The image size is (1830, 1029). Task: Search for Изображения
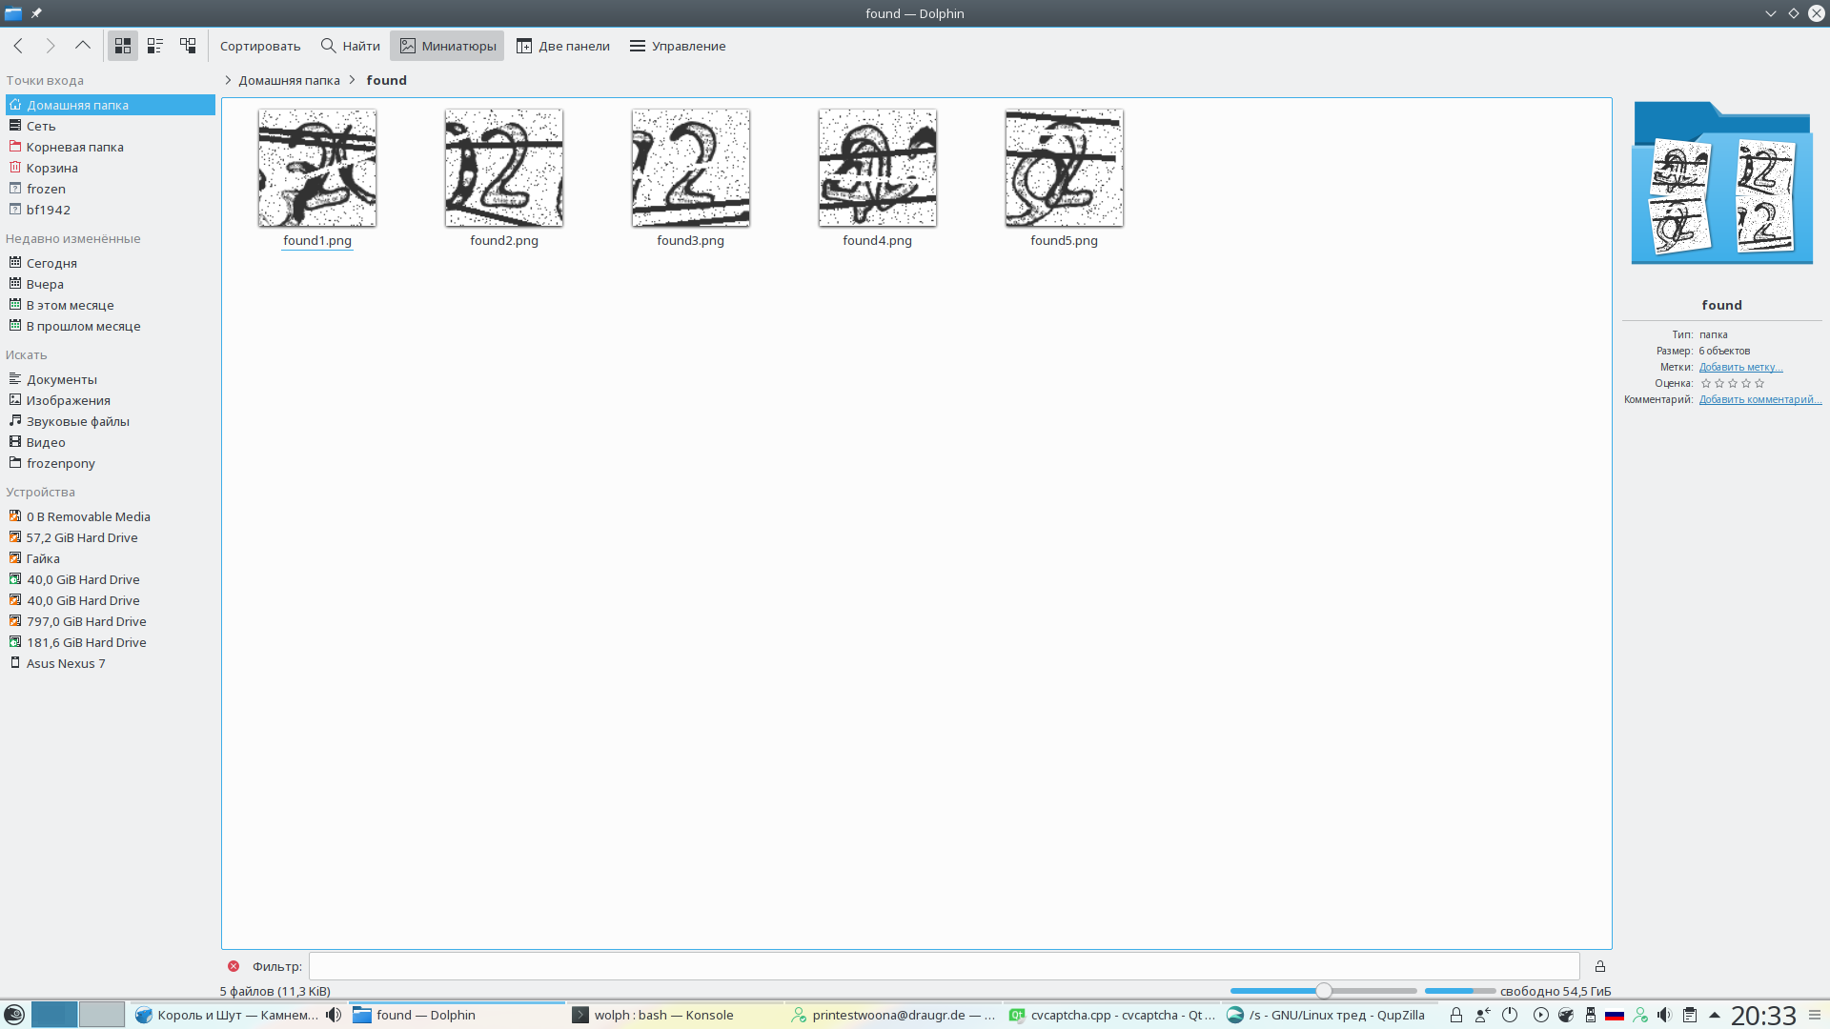coord(111,400)
